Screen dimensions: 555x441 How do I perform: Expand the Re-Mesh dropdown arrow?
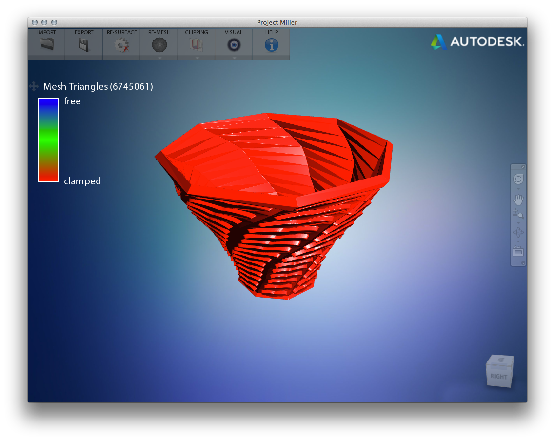click(159, 58)
